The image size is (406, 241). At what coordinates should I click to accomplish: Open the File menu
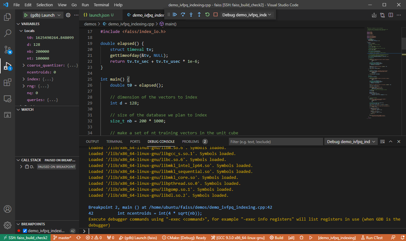(x=16, y=5)
